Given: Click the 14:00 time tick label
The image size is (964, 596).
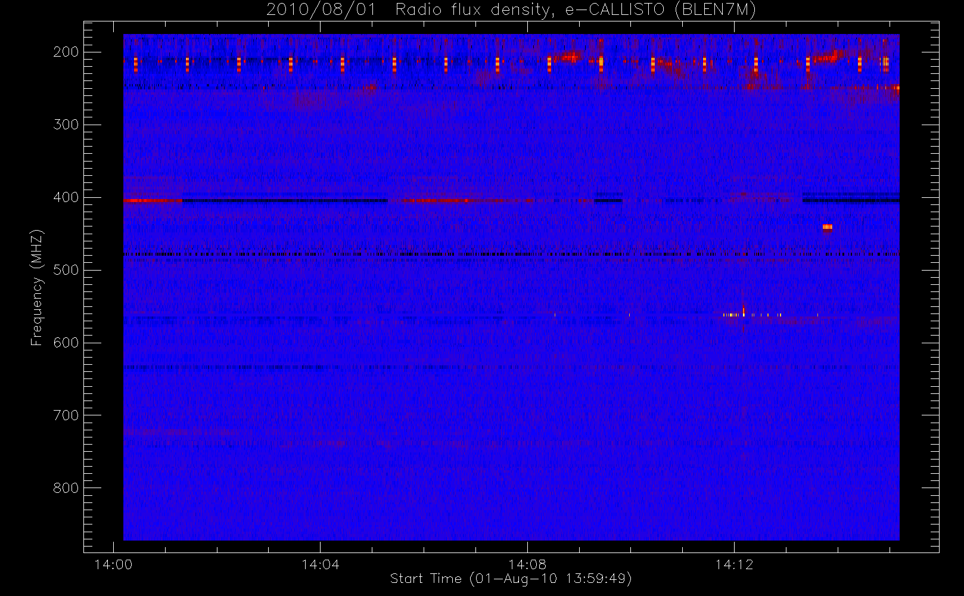Looking at the screenshot, I should coord(113,564).
